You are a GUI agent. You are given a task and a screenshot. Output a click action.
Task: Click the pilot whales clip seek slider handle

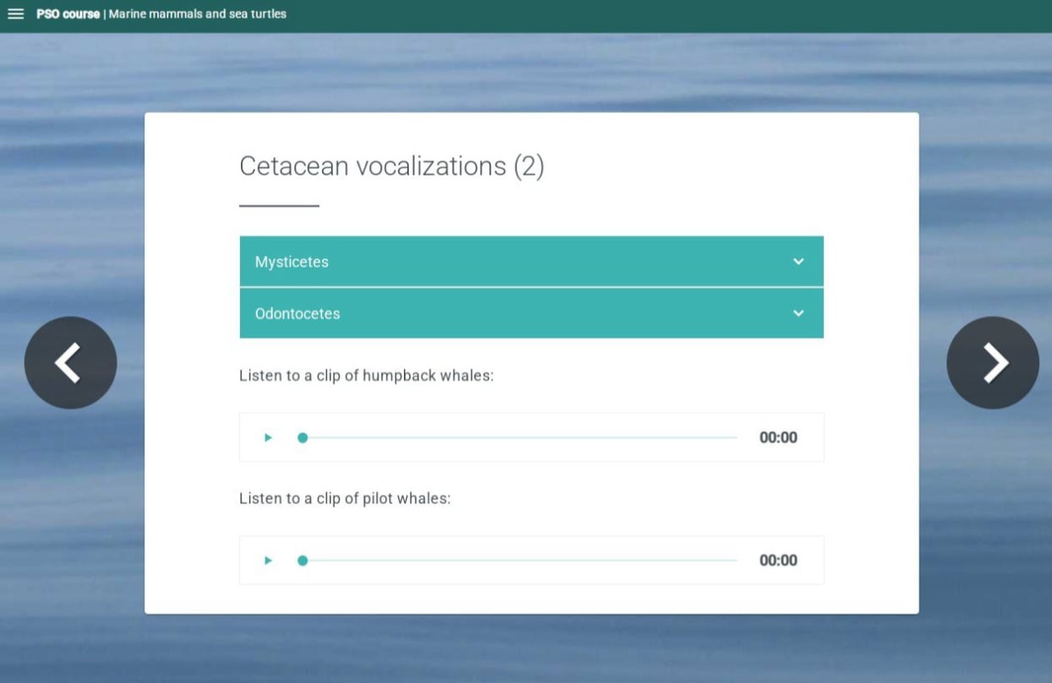click(x=303, y=561)
